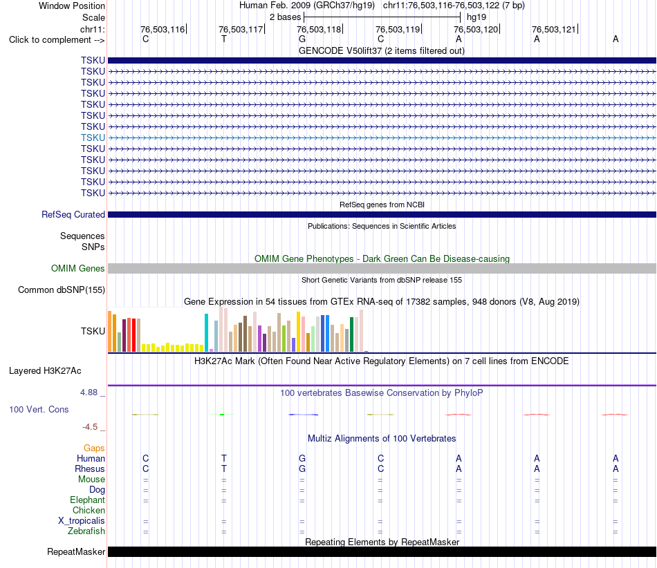This screenshot has width=657, height=568.
Task: Open '100 vertebrates Basewise Conservation by PhyloP' title
Action: click(381, 392)
